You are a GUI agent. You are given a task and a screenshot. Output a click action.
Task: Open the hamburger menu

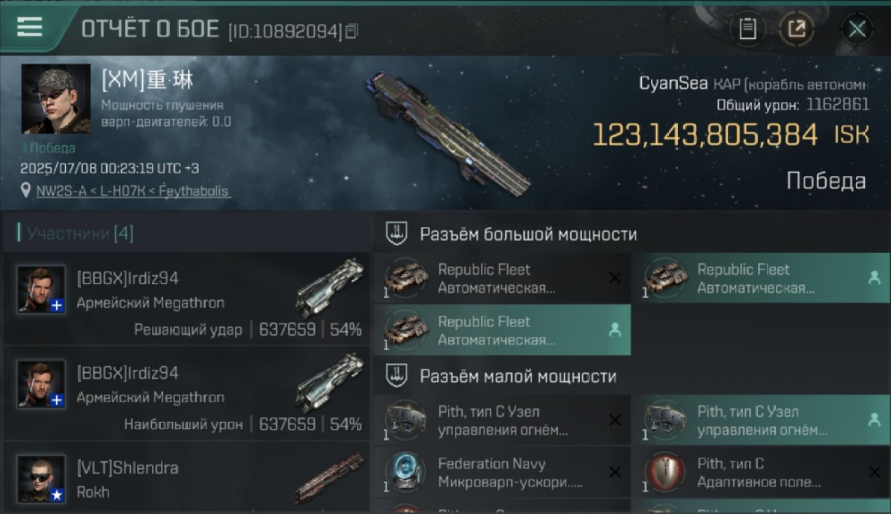[x=29, y=27]
